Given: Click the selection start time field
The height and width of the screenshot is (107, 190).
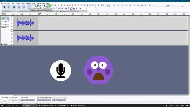Looking at the screenshot, I should (44, 100).
